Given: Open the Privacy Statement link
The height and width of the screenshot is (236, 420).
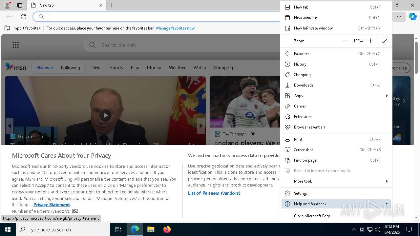Looking at the screenshot, I should [x=52, y=205].
